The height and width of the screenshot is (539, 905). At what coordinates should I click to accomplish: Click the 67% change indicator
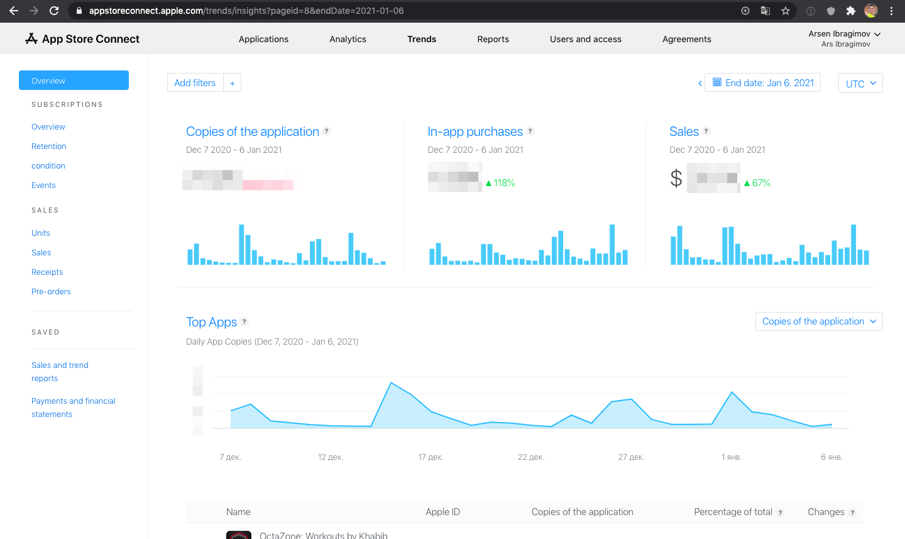click(x=757, y=183)
